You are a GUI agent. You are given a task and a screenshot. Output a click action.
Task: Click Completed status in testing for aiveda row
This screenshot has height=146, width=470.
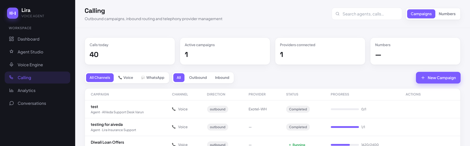point(298,127)
